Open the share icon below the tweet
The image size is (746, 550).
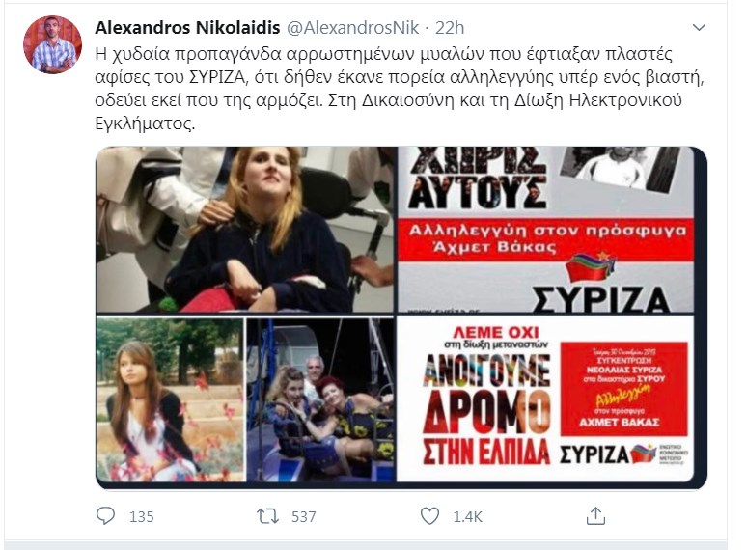click(595, 515)
